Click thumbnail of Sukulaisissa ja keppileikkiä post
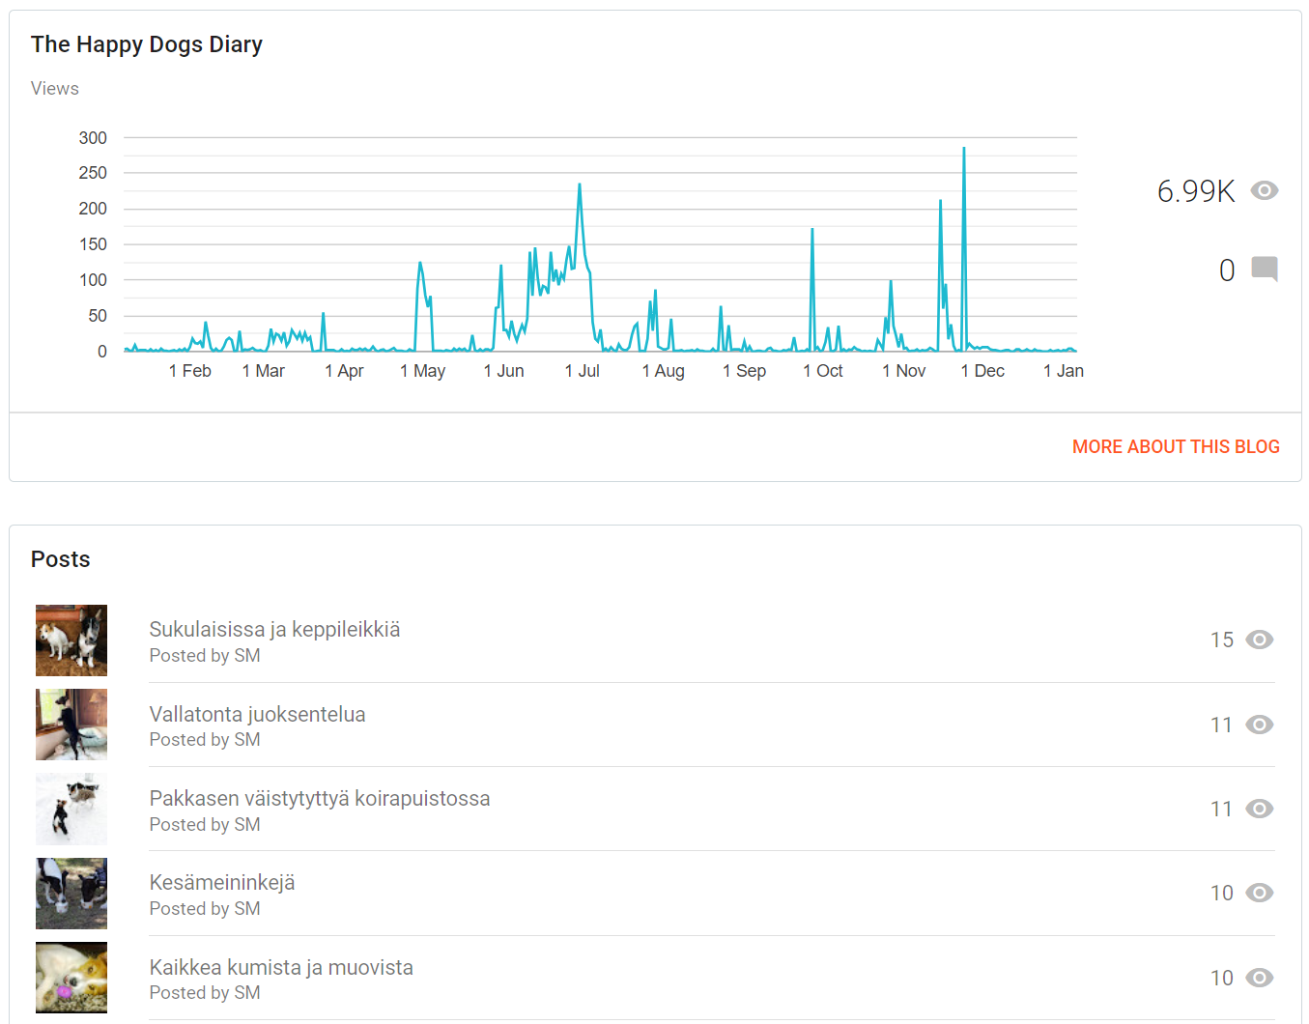 [71, 640]
